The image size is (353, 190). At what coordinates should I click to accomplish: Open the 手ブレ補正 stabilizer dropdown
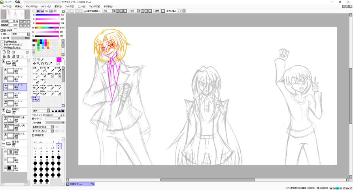click(184, 11)
